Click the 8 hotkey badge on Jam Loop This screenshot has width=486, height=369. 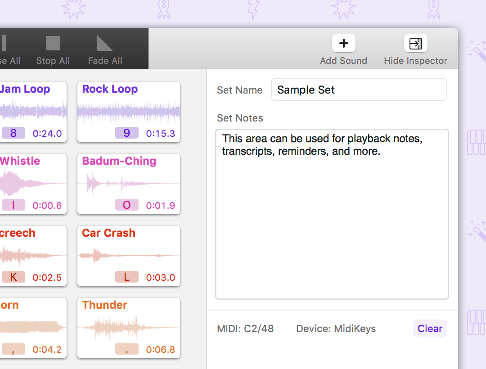coord(13,133)
